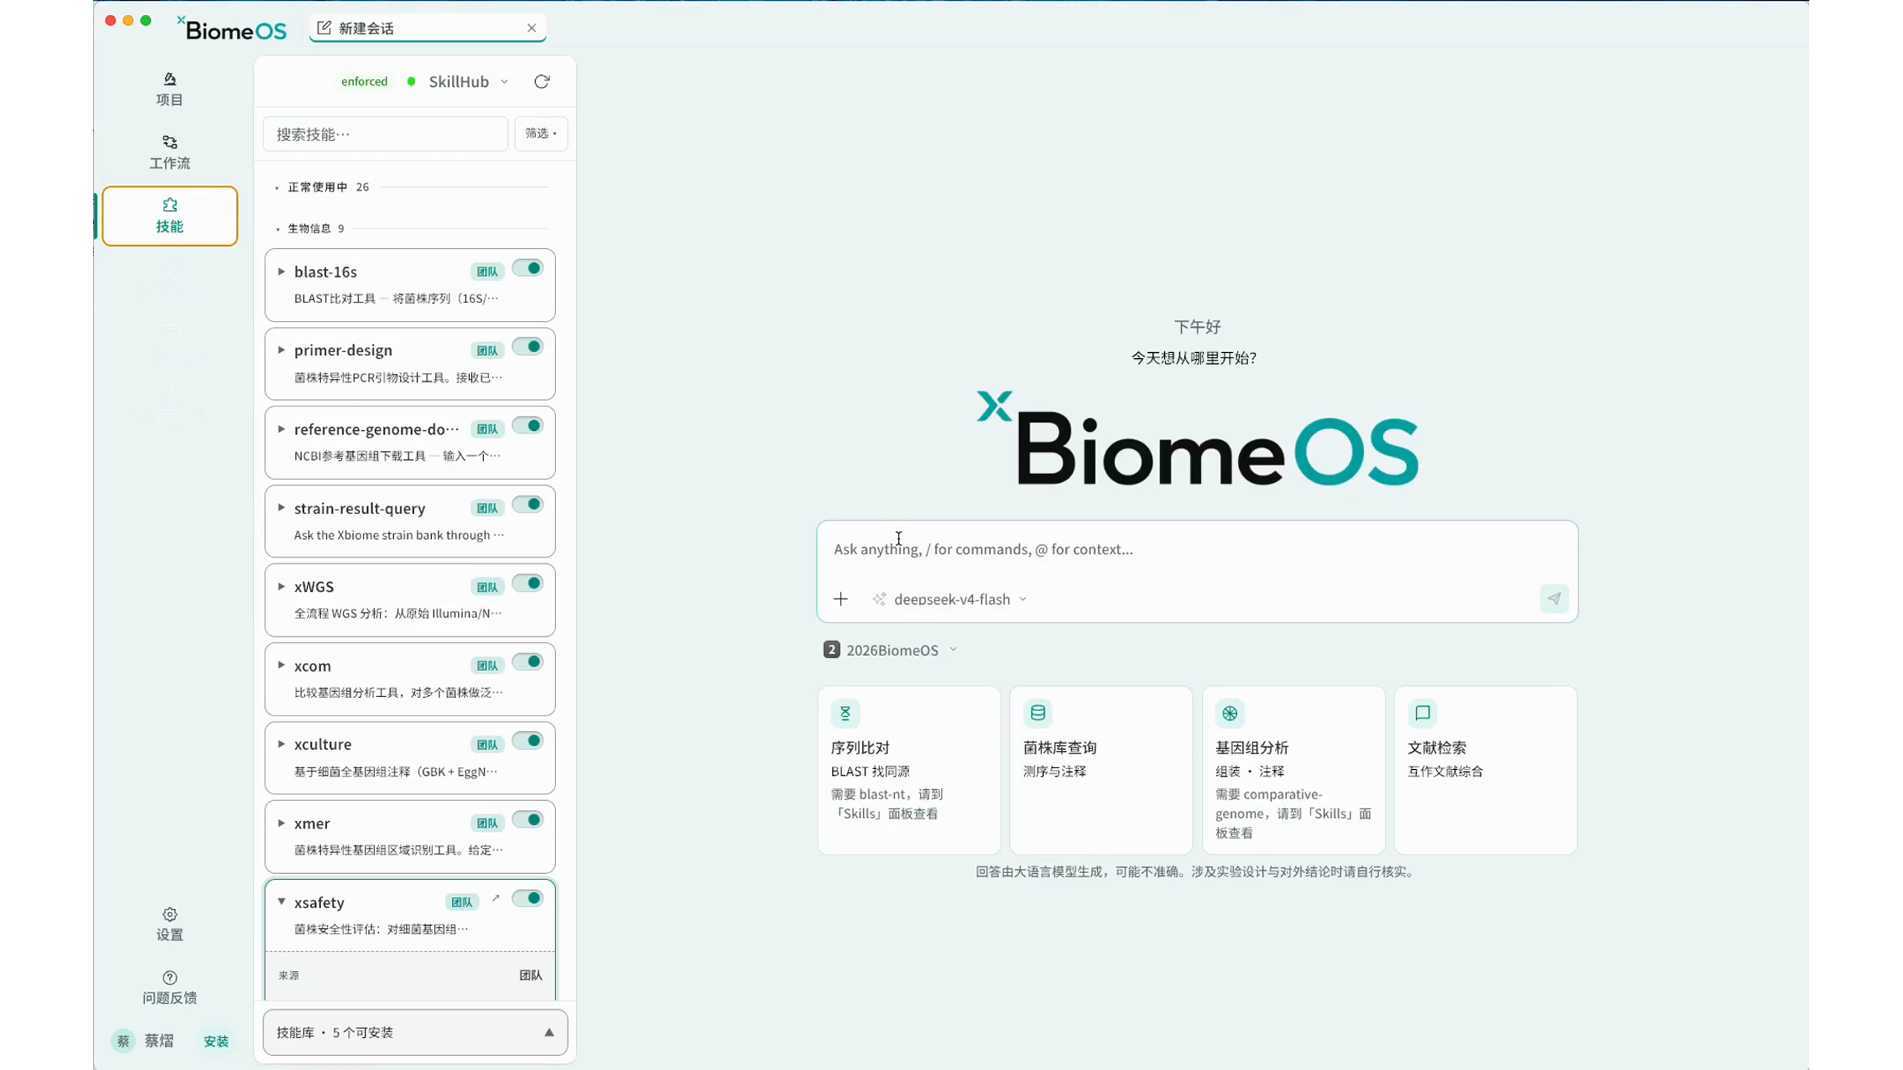The image size is (1903, 1070).
Task: Click the new-conversation edit icon in the tab
Action: pos(323,28)
